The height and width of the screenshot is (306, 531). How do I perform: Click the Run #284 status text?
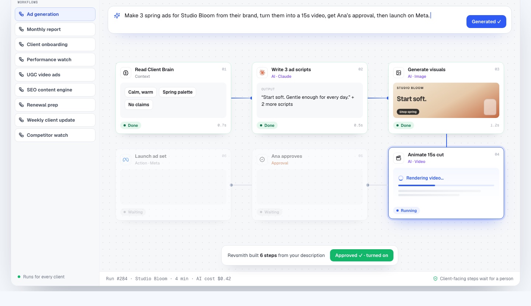pyautogui.click(x=168, y=279)
